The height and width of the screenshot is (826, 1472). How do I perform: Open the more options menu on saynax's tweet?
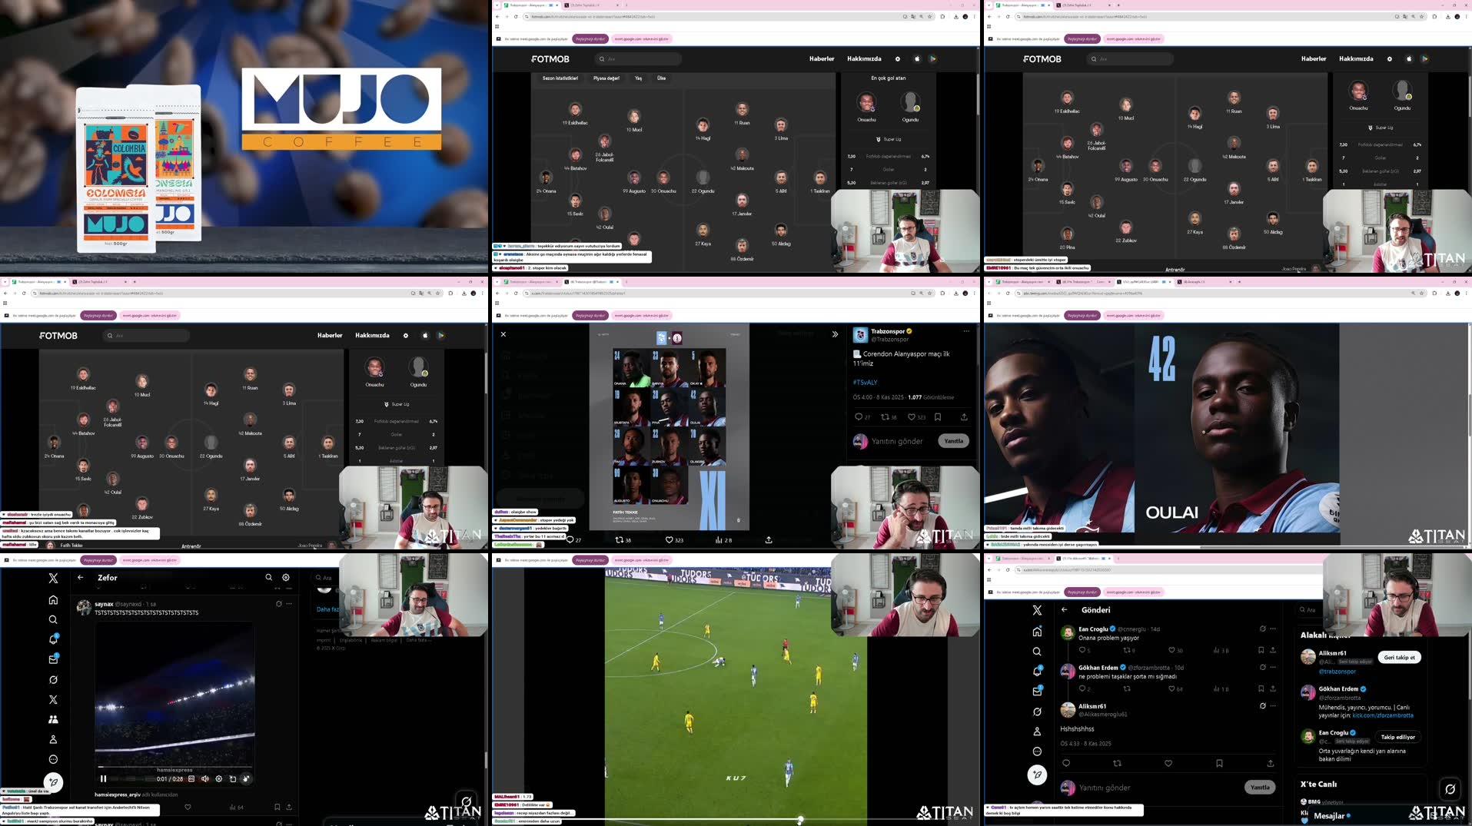(x=289, y=603)
